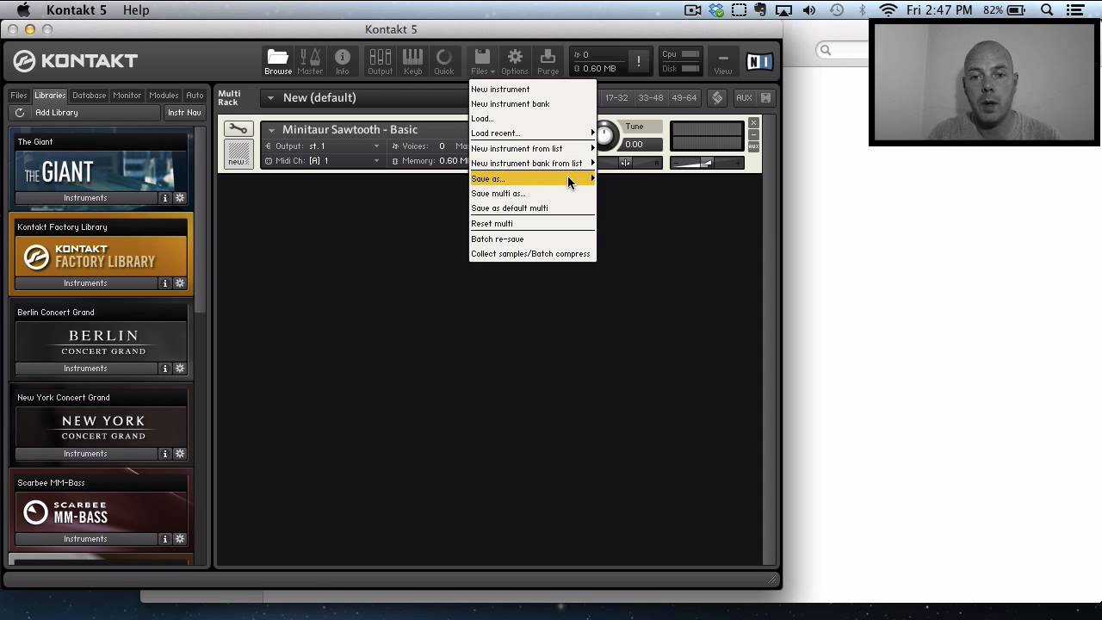Click the Master metronome icon
The width and height of the screenshot is (1102, 620).
point(310,61)
